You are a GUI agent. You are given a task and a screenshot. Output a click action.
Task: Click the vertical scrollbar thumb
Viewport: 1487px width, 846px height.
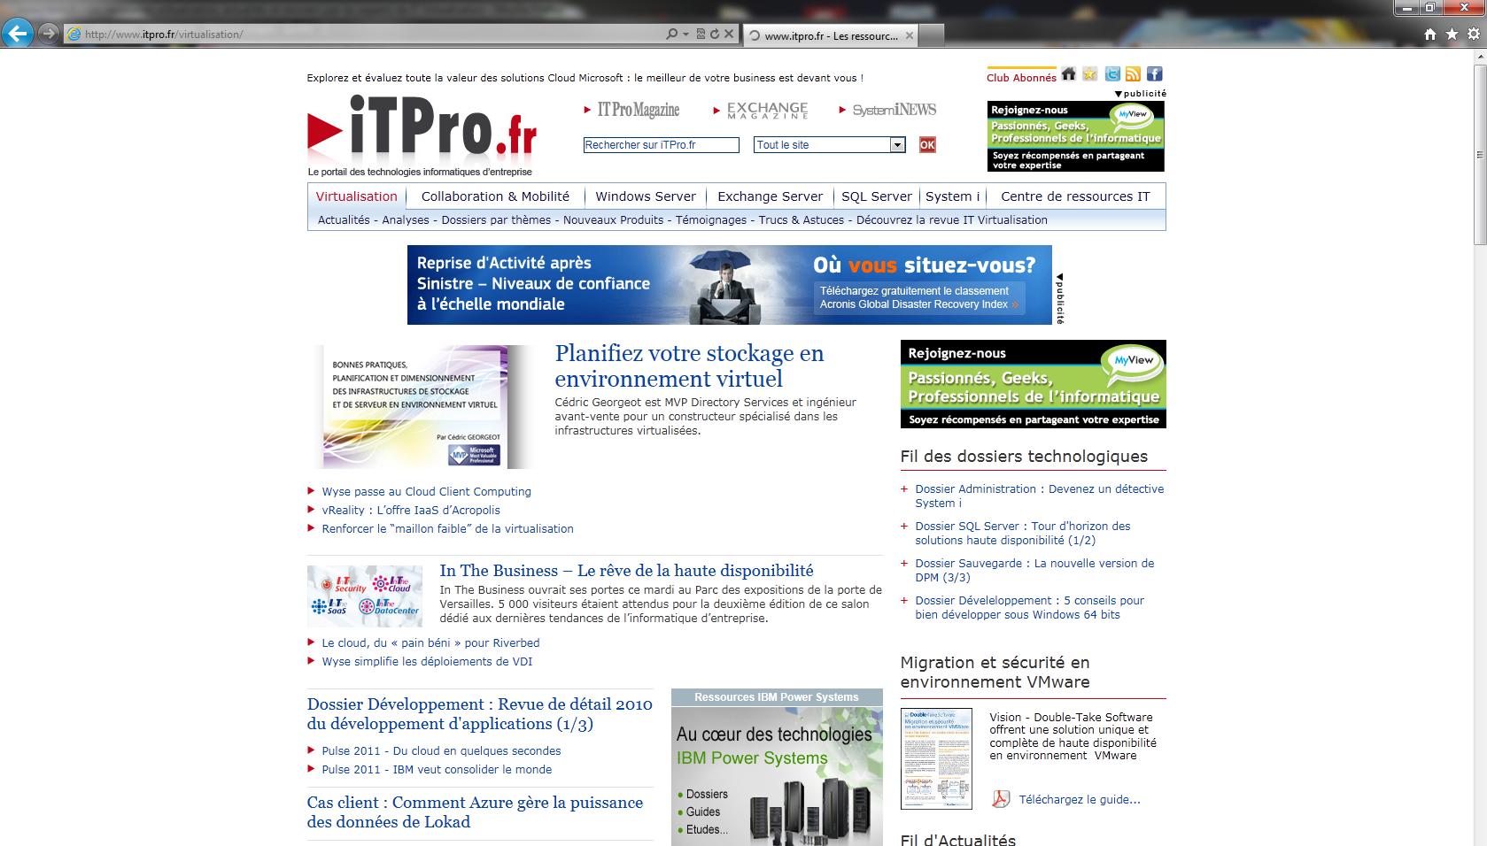pos(1479,154)
